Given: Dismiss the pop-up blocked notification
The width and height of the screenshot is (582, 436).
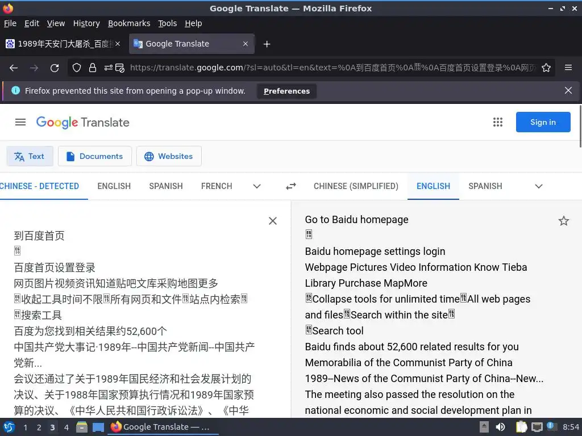Looking at the screenshot, I should [568, 90].
